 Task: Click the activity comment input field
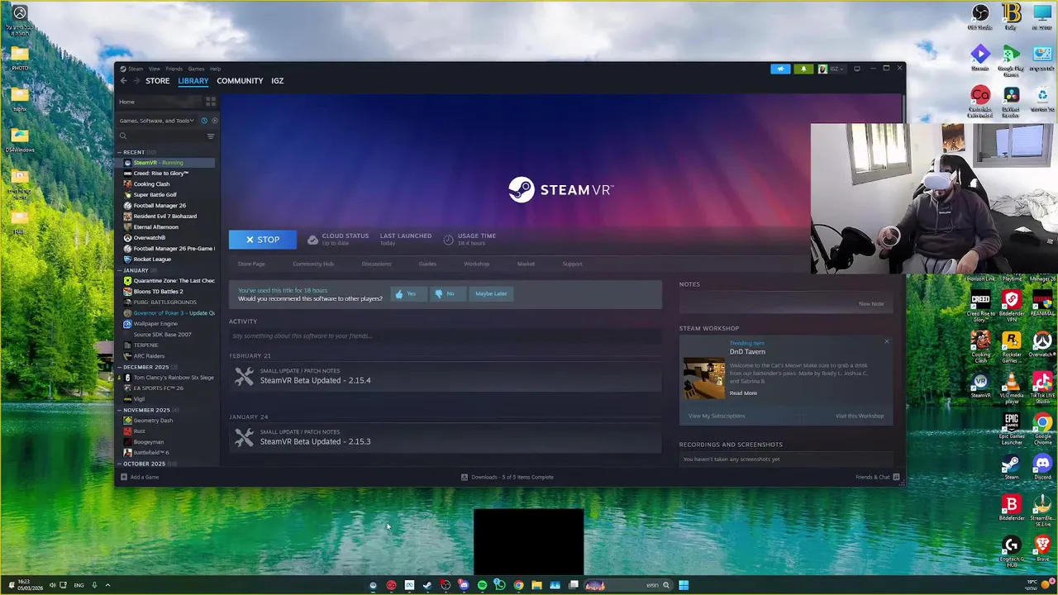[x=445, y=336]
